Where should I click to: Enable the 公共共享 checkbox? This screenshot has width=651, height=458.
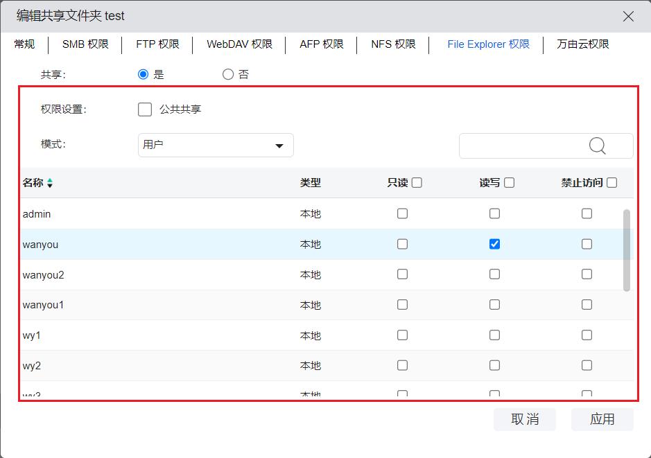[145, 109]
